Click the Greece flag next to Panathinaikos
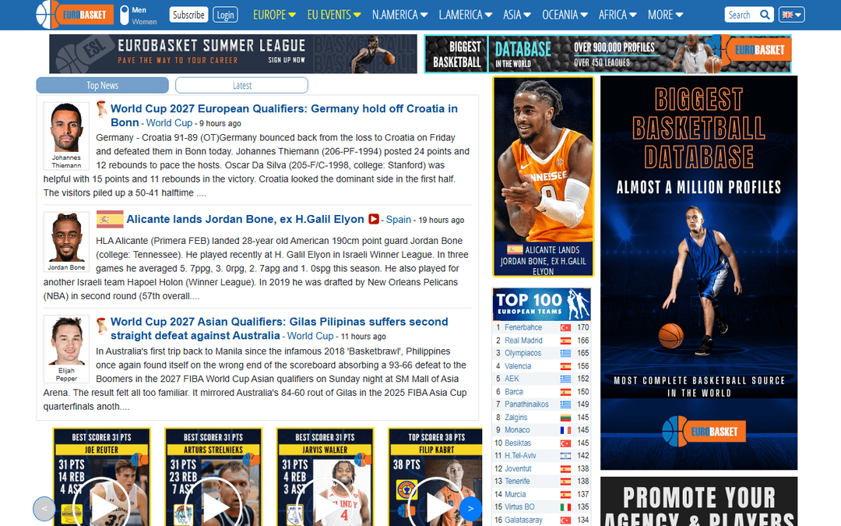Screen dimensions: 841x526 [565, 404]
